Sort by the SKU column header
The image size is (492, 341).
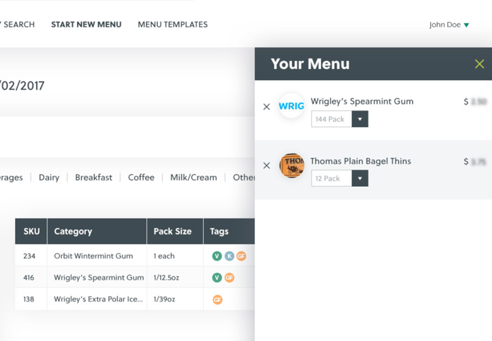(x=31, y=231)
